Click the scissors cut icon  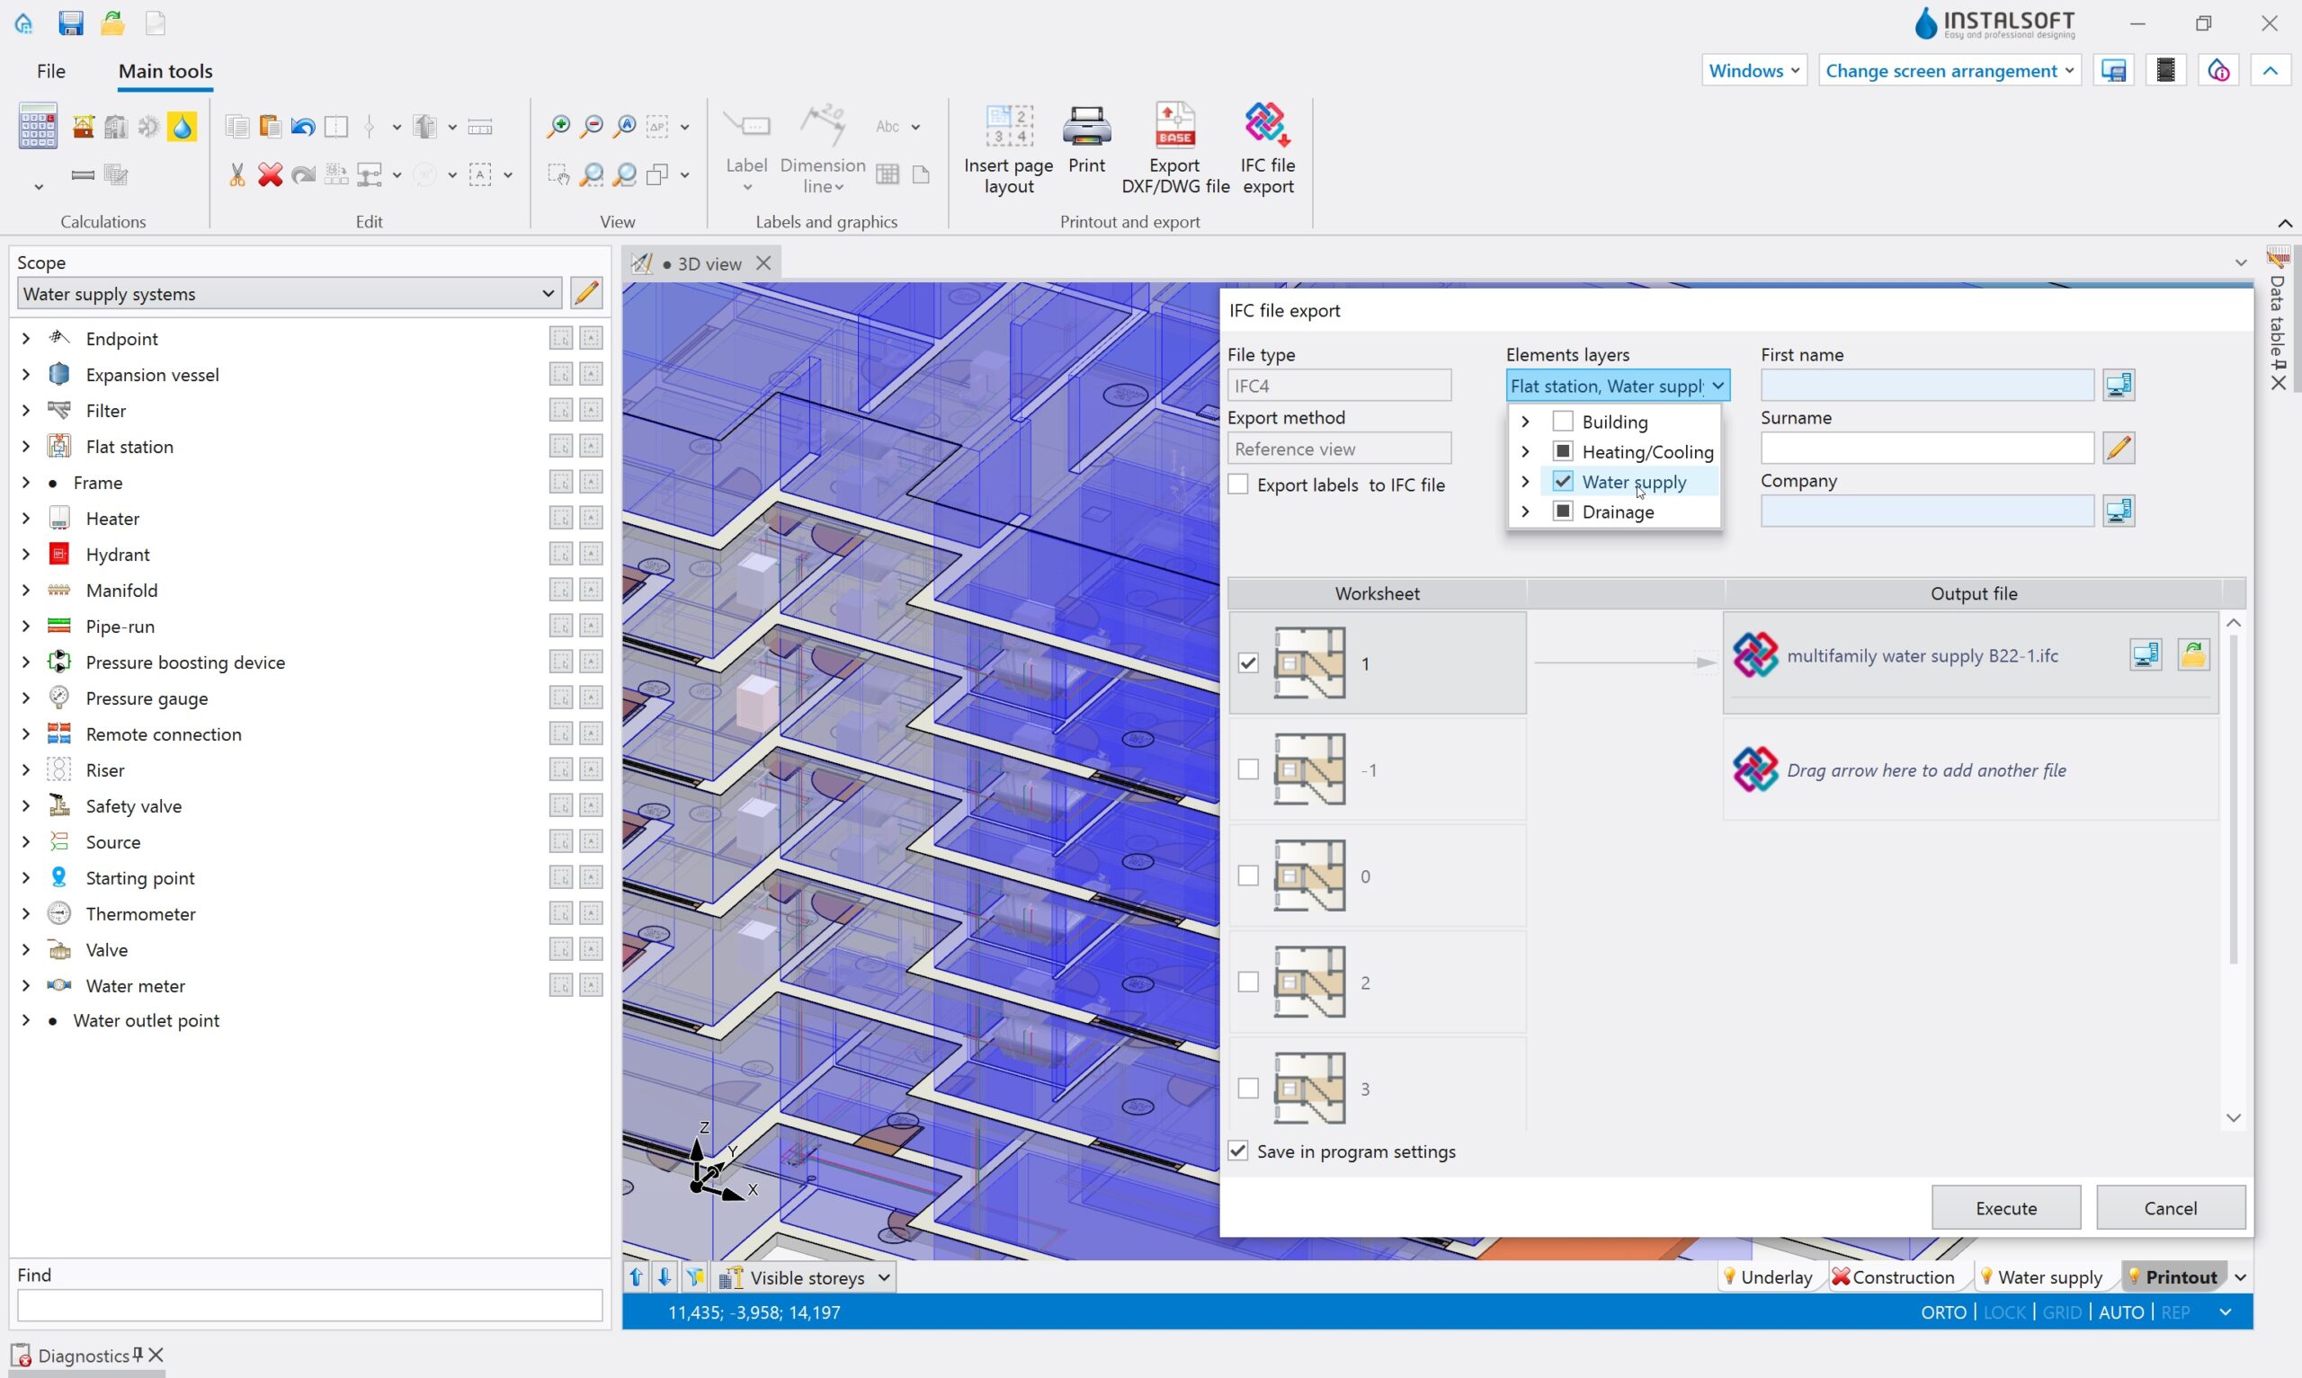click(x=236, y=174)
